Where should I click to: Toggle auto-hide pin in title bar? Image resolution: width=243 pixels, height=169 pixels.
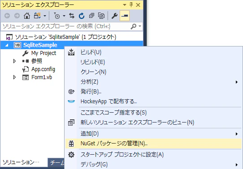point(131,5)
